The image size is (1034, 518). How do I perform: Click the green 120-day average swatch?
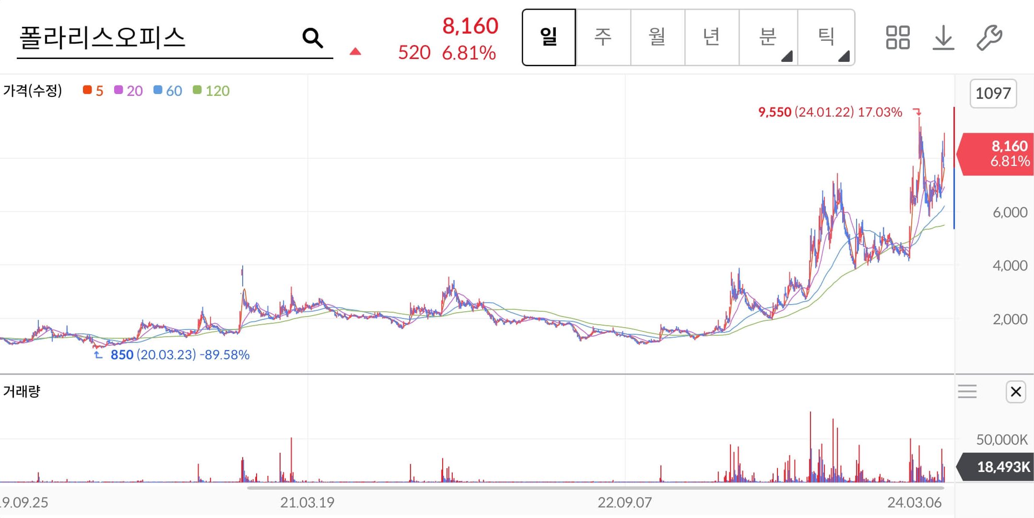(x=197, y=90)
